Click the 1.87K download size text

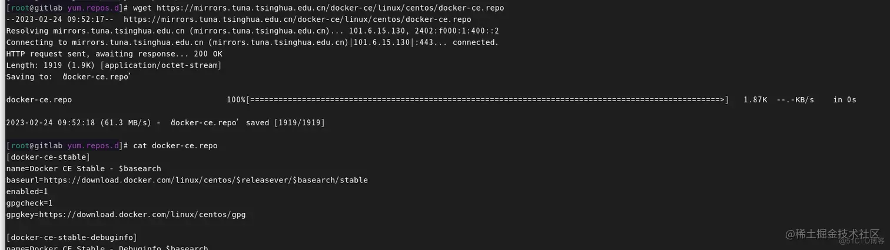755,100
